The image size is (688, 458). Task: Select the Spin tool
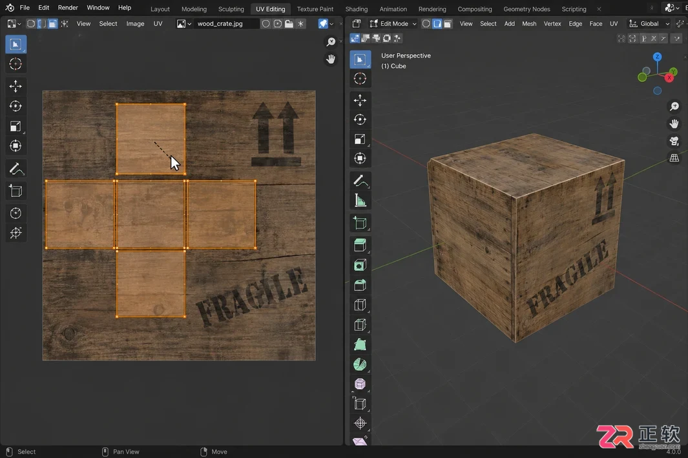(x=360, y=364)
